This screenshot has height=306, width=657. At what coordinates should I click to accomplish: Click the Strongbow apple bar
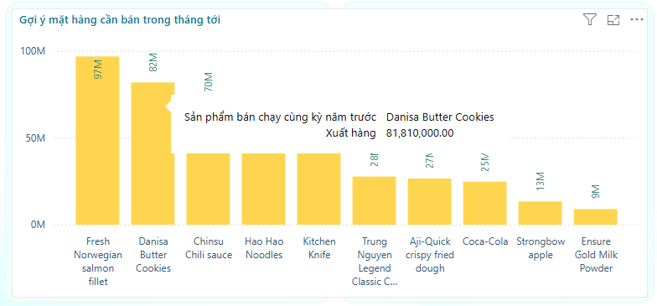point(540,213)
